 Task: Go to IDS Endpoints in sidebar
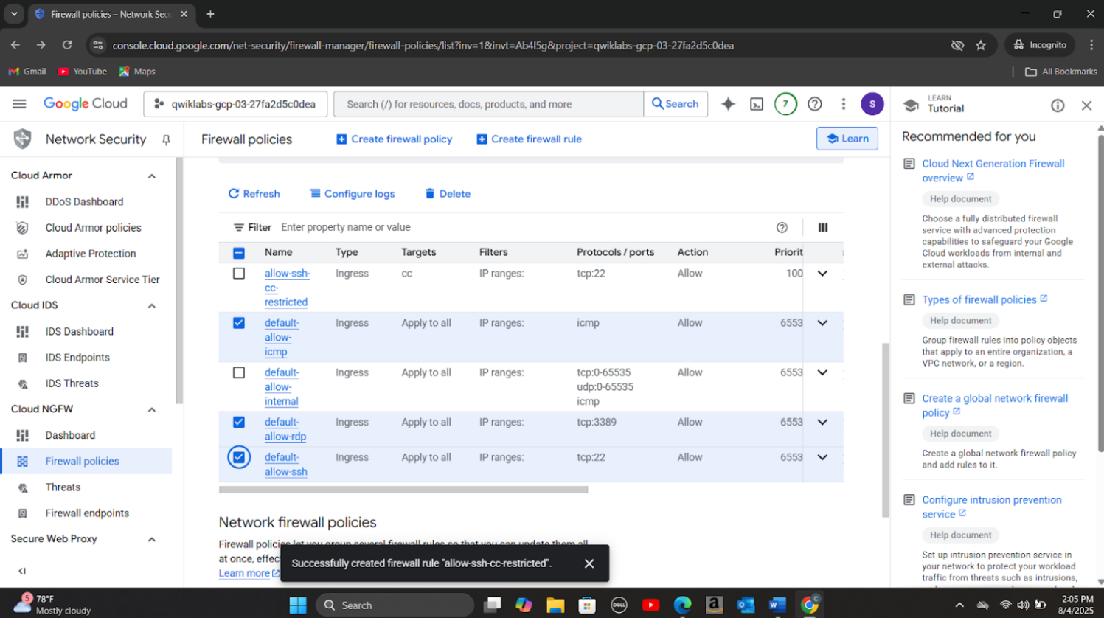(77, 358)
